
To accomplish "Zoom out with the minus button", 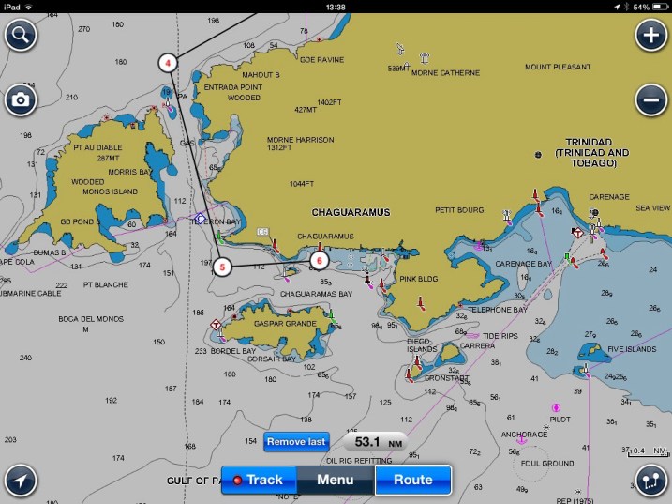I will pos(650,100).
